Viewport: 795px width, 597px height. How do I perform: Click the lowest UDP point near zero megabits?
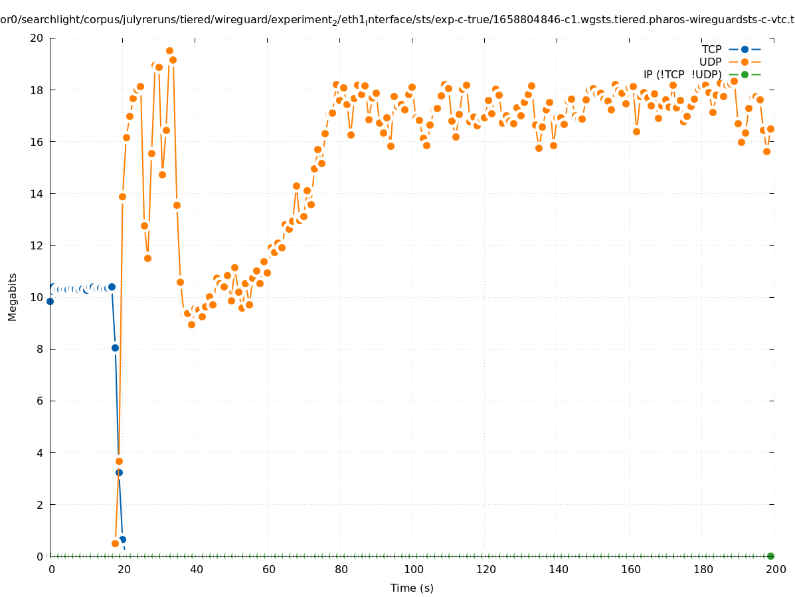click(115, 543)
